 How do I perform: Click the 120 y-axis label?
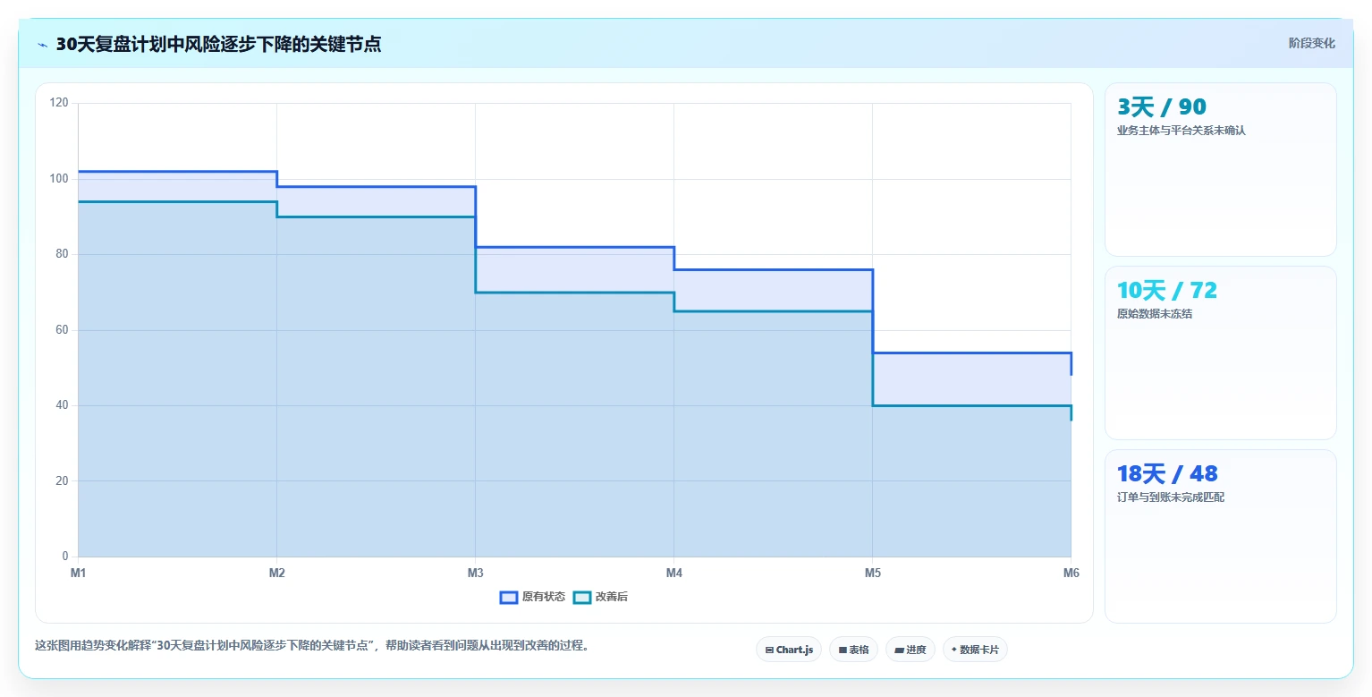[59, 103]
